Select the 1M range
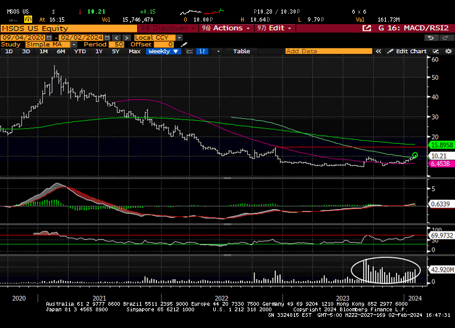 (43, 51)
